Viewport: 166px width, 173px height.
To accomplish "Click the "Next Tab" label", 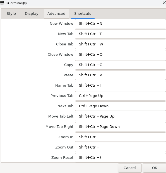I will tap(66, 106).
